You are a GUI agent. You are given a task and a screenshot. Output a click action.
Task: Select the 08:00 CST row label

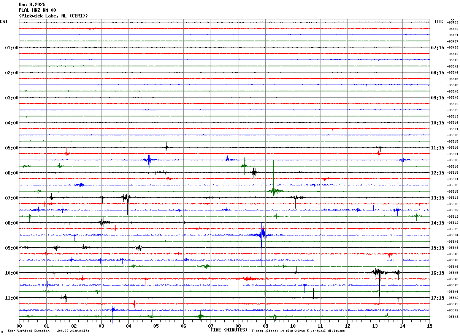tap(12, 223)
